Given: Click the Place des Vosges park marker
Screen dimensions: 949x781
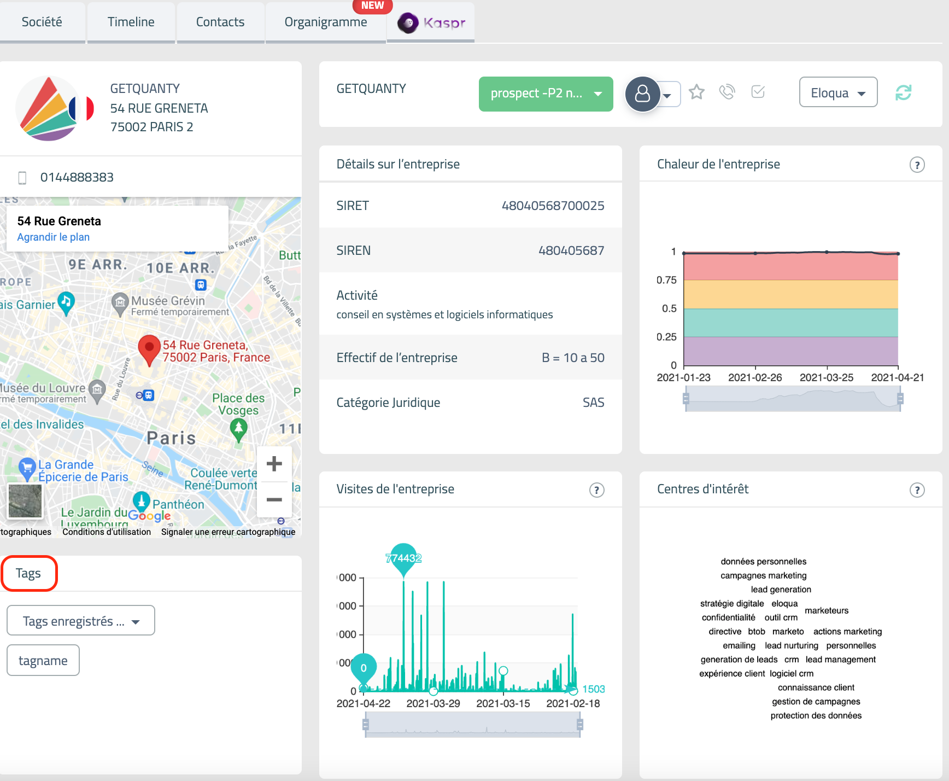Looking at the screenshot, I should [238, 430].
